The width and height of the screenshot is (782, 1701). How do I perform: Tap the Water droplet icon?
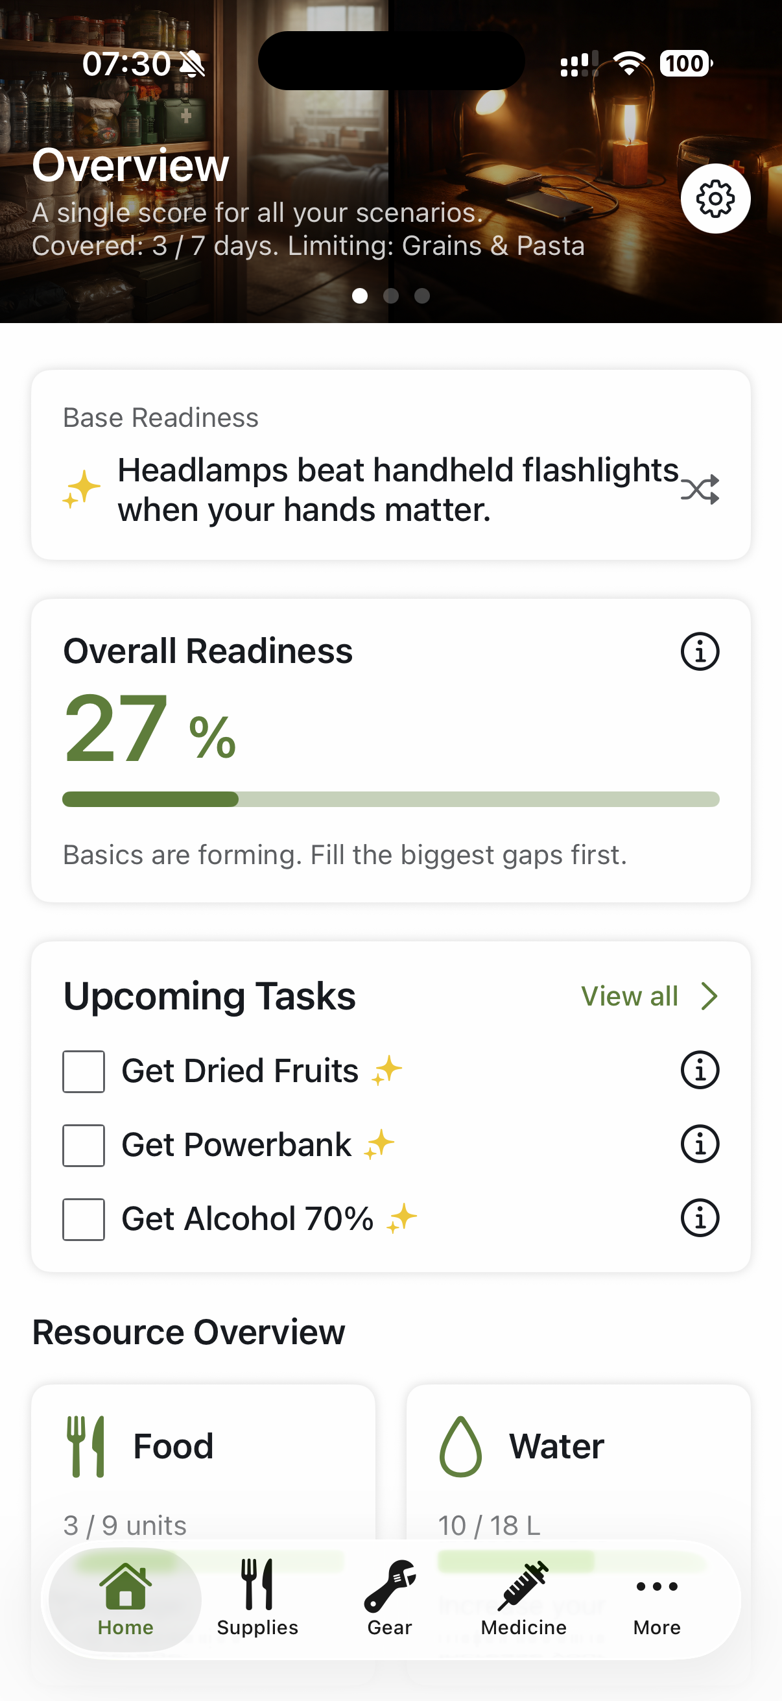460,1446
